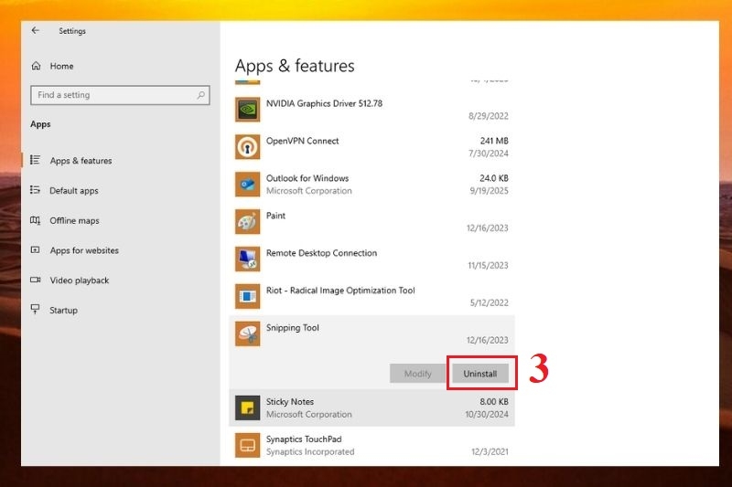Open the Video playback page
Screen dimensions: 732x487
80,281
